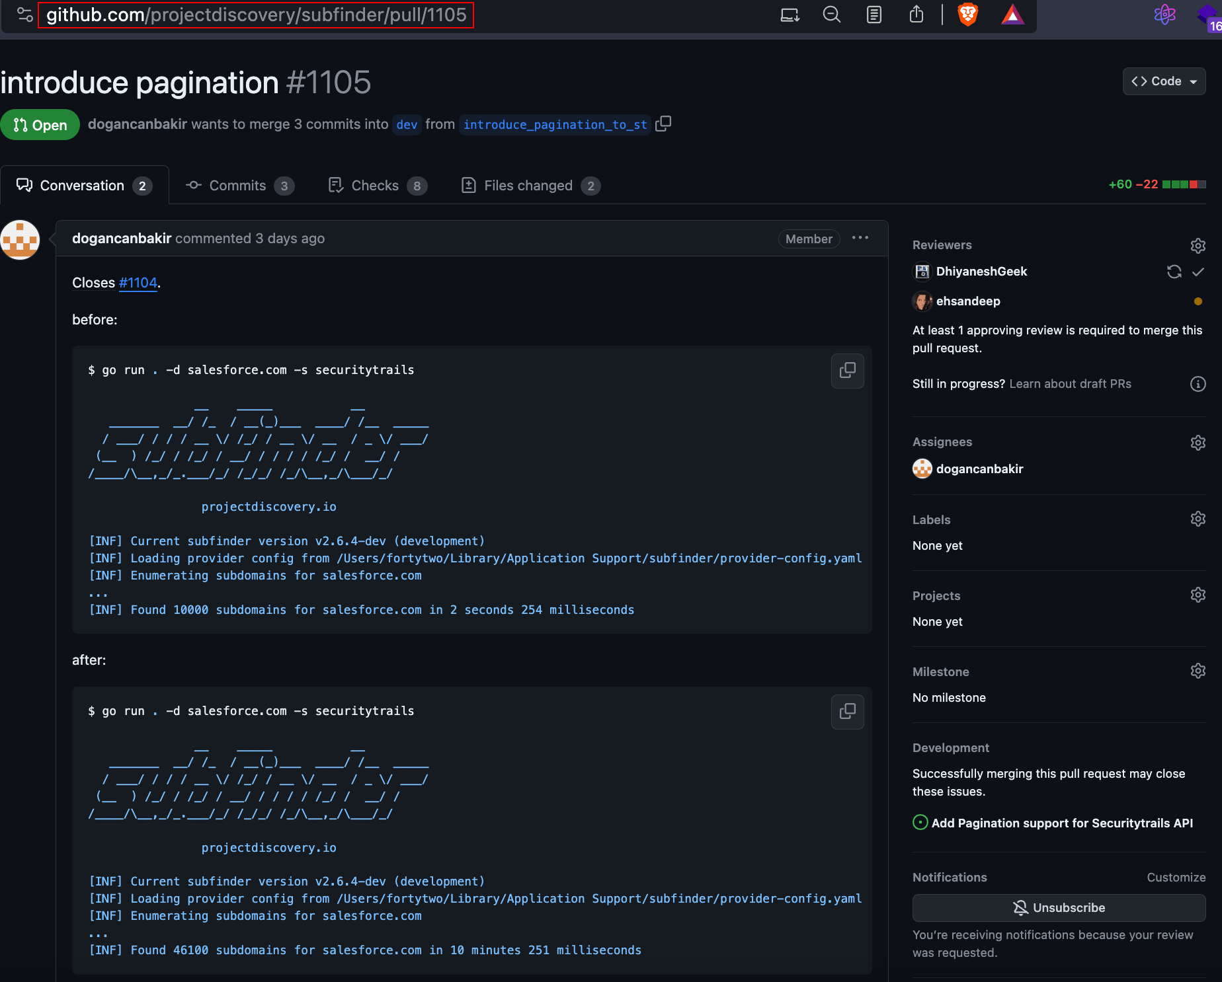Image resolution: width=1222 pixels, height=982 pixels.
Task: Click the browser address bar URL
Action: (256, 15)
